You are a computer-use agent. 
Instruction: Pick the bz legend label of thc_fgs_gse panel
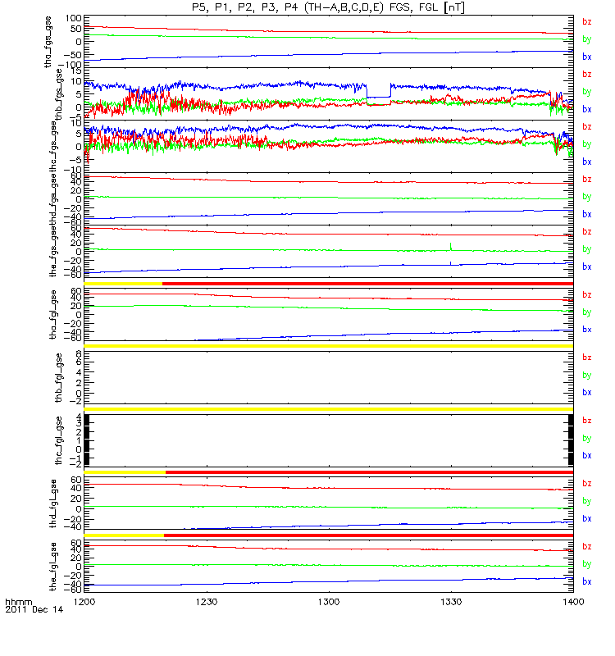587,127
